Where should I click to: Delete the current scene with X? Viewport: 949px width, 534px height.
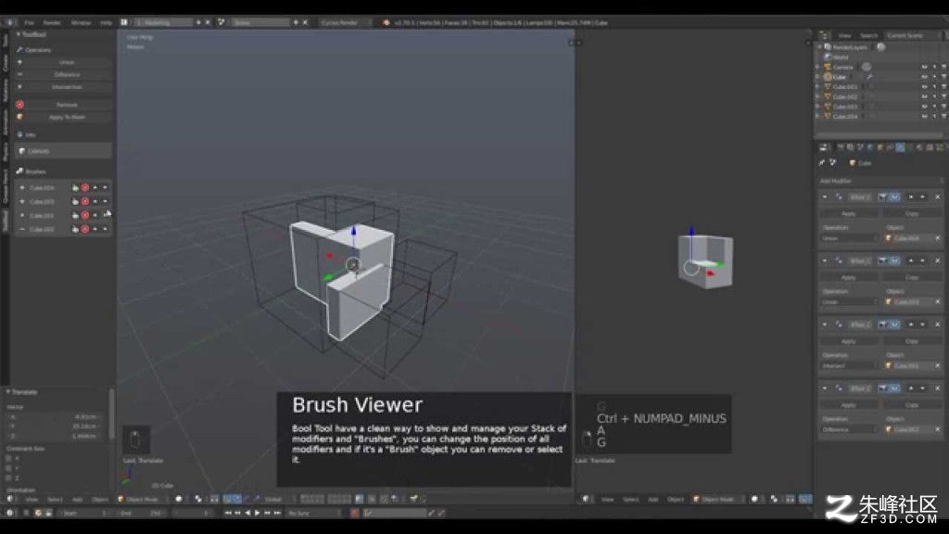coord(305,22)
